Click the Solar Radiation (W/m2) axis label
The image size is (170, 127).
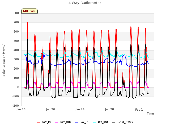point(4,60)
